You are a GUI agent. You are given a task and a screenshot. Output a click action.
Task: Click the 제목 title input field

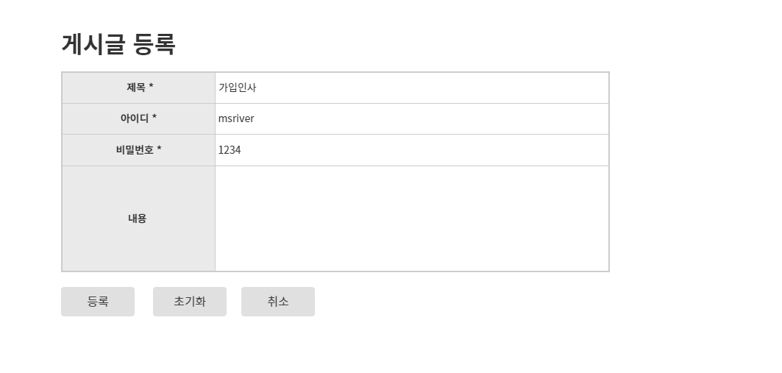click(412, 88)
